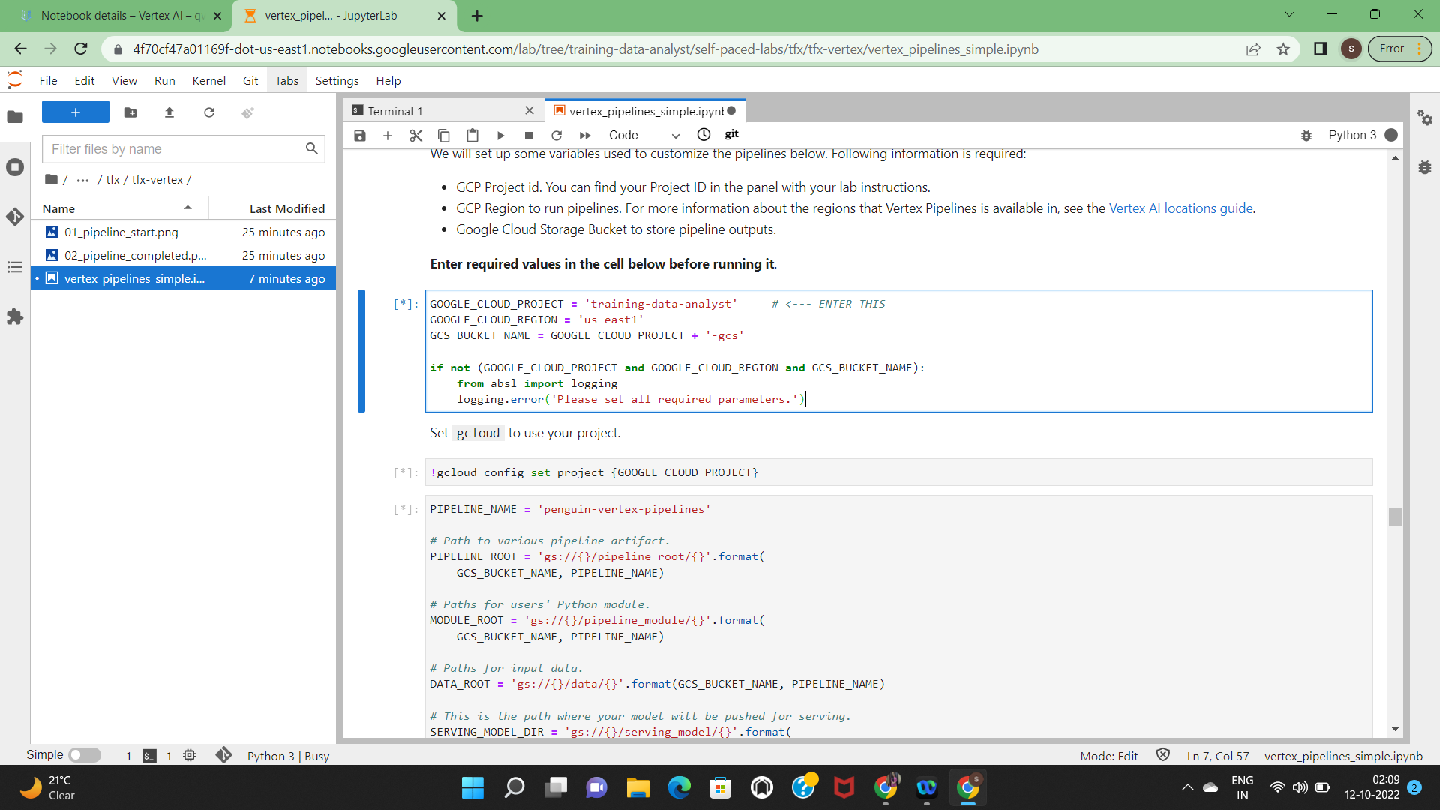Open the Table of Contents sidebar
Image resolution: width=1440 pixels, height=810 pixels.
coord(15,267)
